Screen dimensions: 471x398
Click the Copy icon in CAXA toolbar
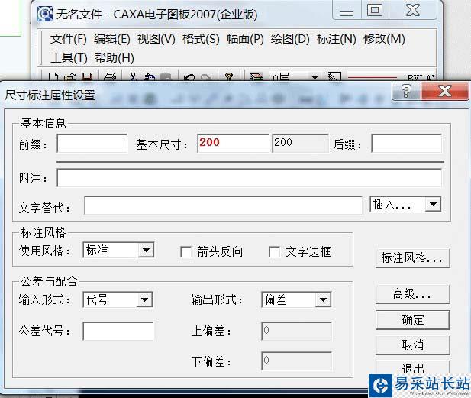coord(149,77)
